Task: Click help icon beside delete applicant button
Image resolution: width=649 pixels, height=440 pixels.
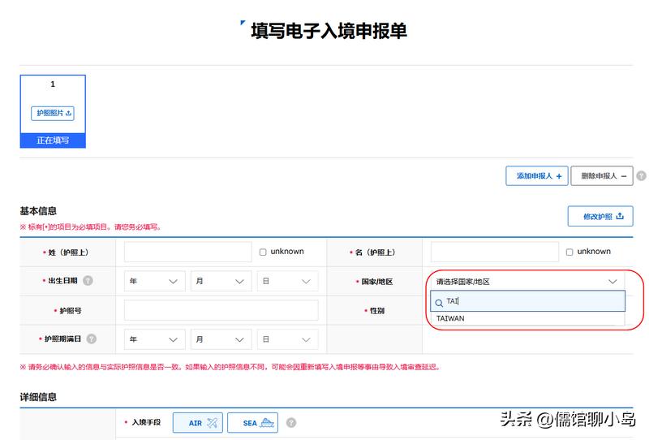Action: click(x=641, y=175)
